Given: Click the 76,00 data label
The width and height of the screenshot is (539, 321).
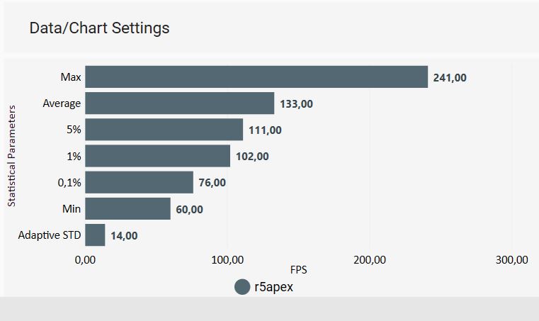Looking at the screenshot, I should pos(212,183).
